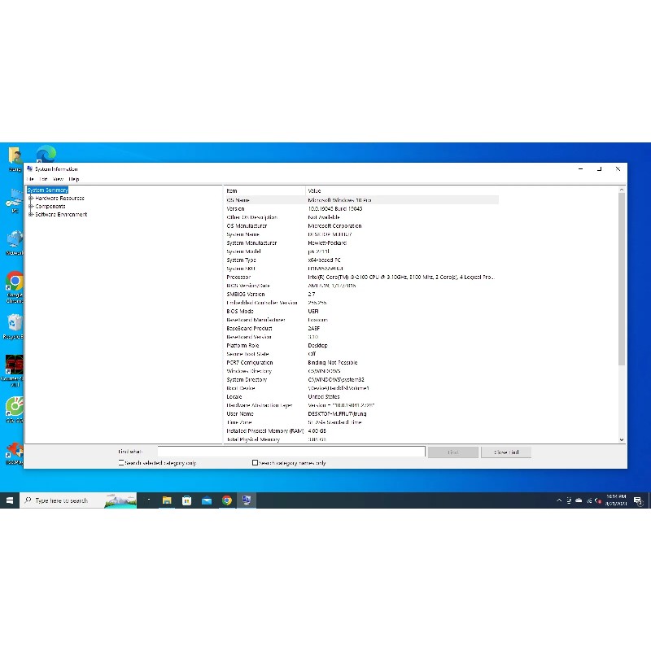
Task: Click the taskbar clock and date
Action: tap(616, 500)
